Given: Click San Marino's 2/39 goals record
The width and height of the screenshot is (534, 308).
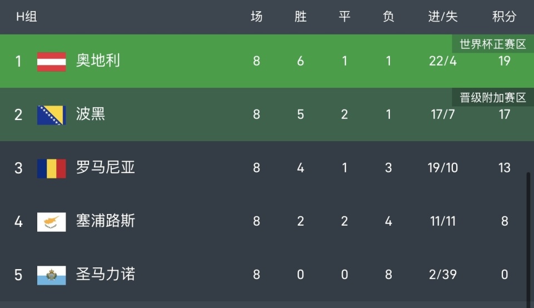Looking at the screenshot, I should pos(443,275).
